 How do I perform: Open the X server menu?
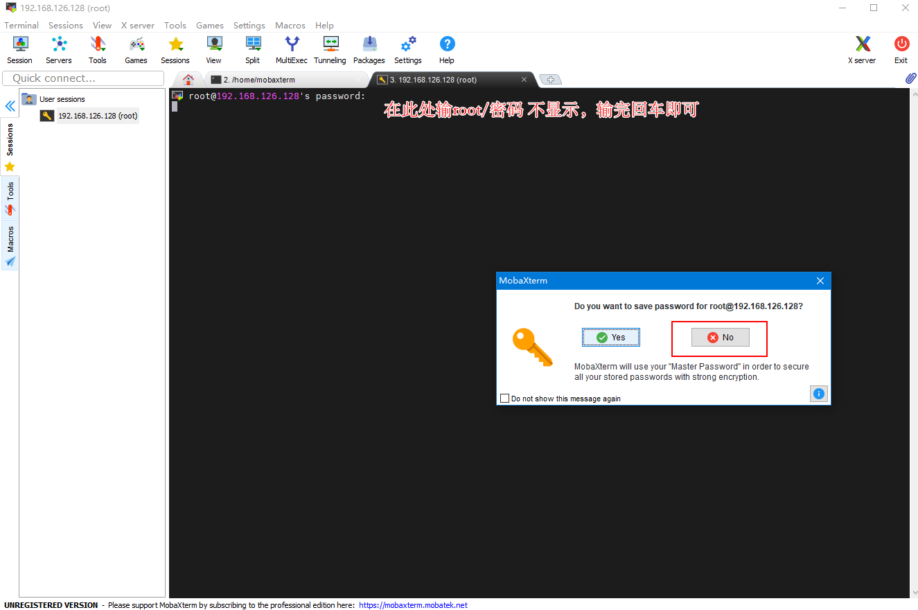pos(138,25)
